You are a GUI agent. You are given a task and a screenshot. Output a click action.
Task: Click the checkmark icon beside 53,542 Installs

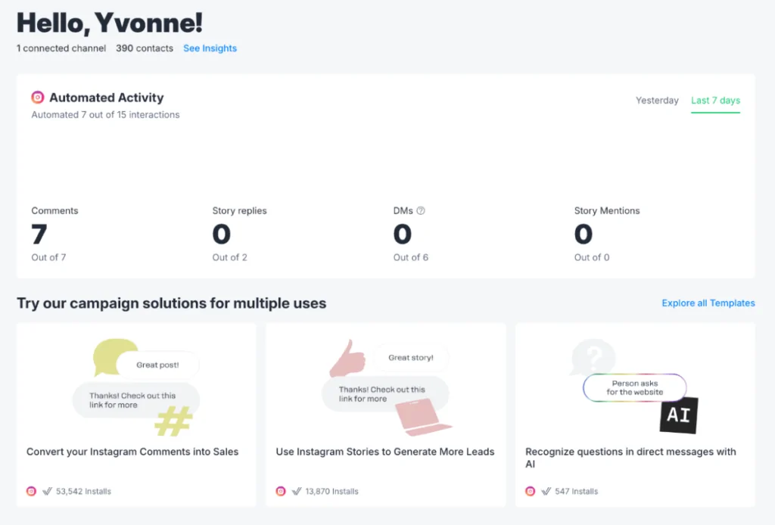(x=47, y=491)
